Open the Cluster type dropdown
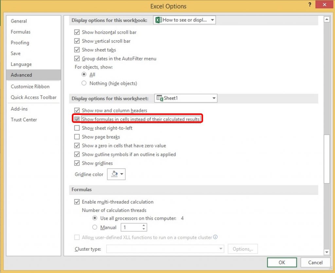335x273 pixels. 165,249
